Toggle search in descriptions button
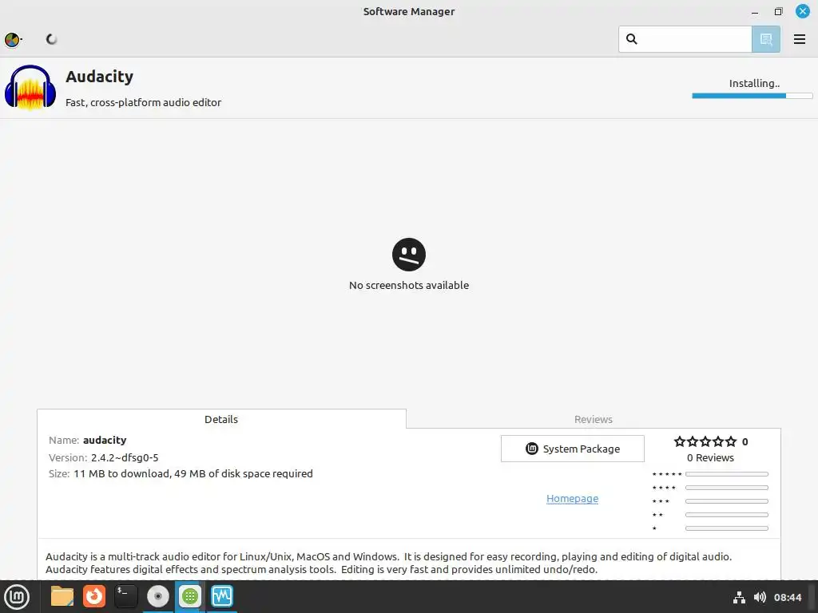The width and height of the screenshot is (818, 613). [766, 39]
